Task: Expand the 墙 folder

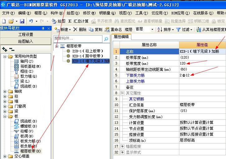Action: [x=5, y=101]
